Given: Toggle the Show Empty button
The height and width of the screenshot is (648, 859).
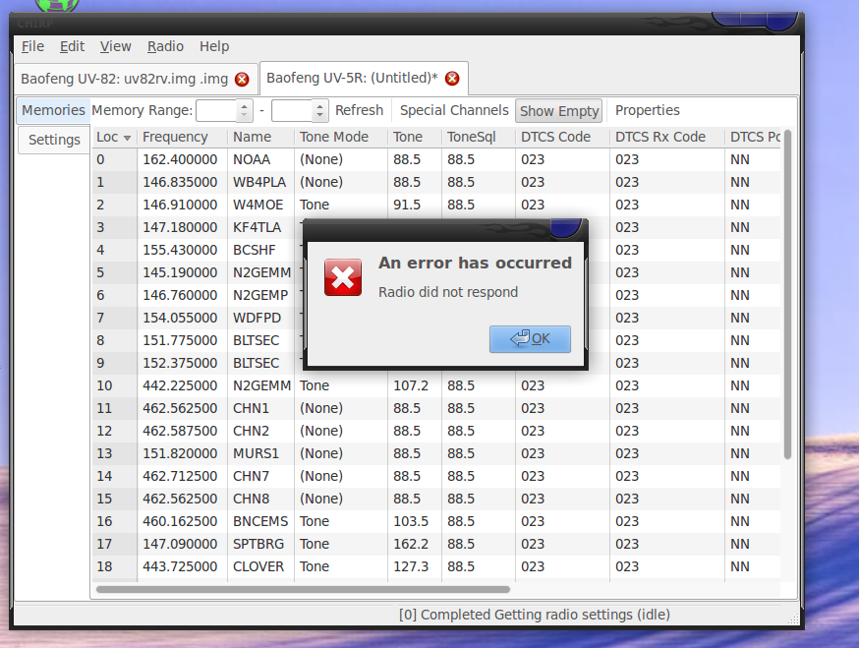Looking at the screenshot, I should click(559, 111).
